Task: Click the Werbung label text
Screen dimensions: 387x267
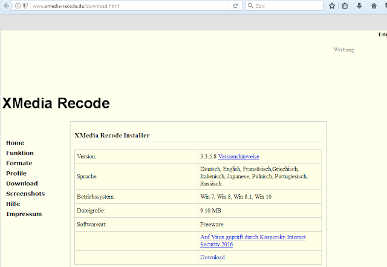Action: (x=344, y=50)
